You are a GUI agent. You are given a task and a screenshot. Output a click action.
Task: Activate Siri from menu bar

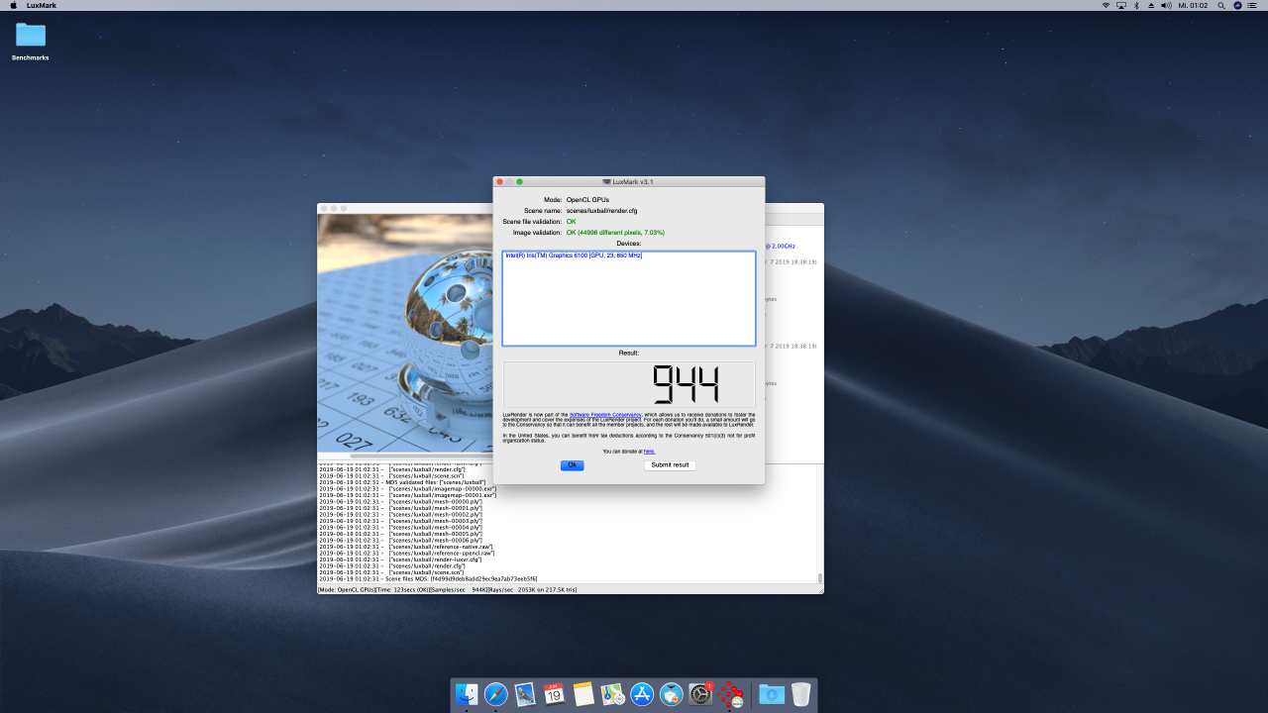1237,6
